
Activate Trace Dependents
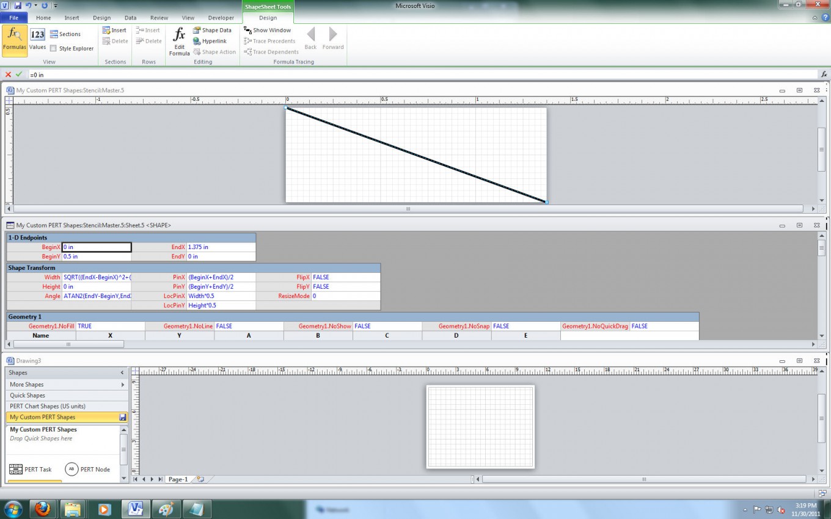(271, 52)
